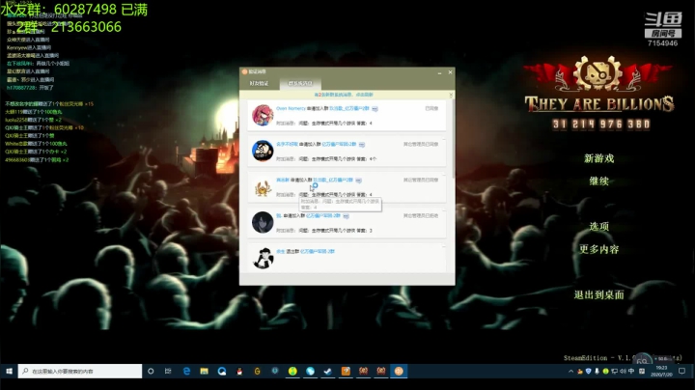This screenshot has width=695, height=390.
Task: Open the QQ Browser taskbar icon
Action: pyautogui.click(x=222, y=371)
